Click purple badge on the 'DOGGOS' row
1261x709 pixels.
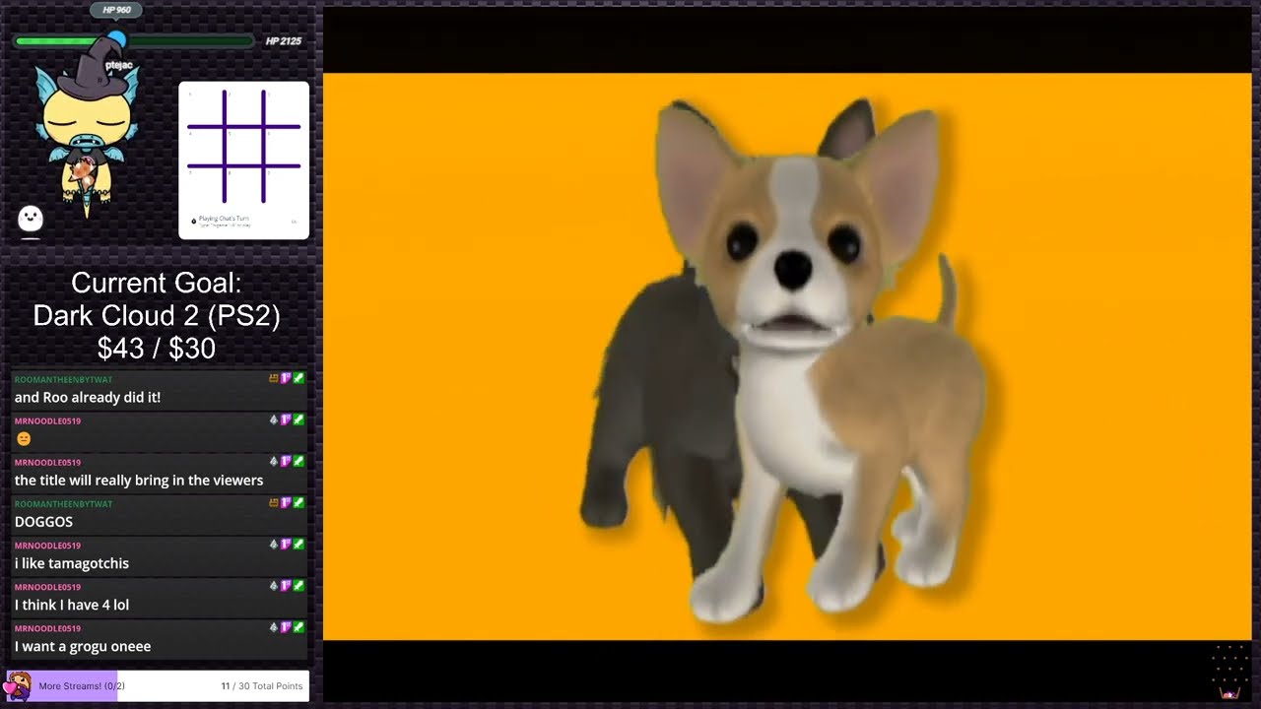coord(286,502)
